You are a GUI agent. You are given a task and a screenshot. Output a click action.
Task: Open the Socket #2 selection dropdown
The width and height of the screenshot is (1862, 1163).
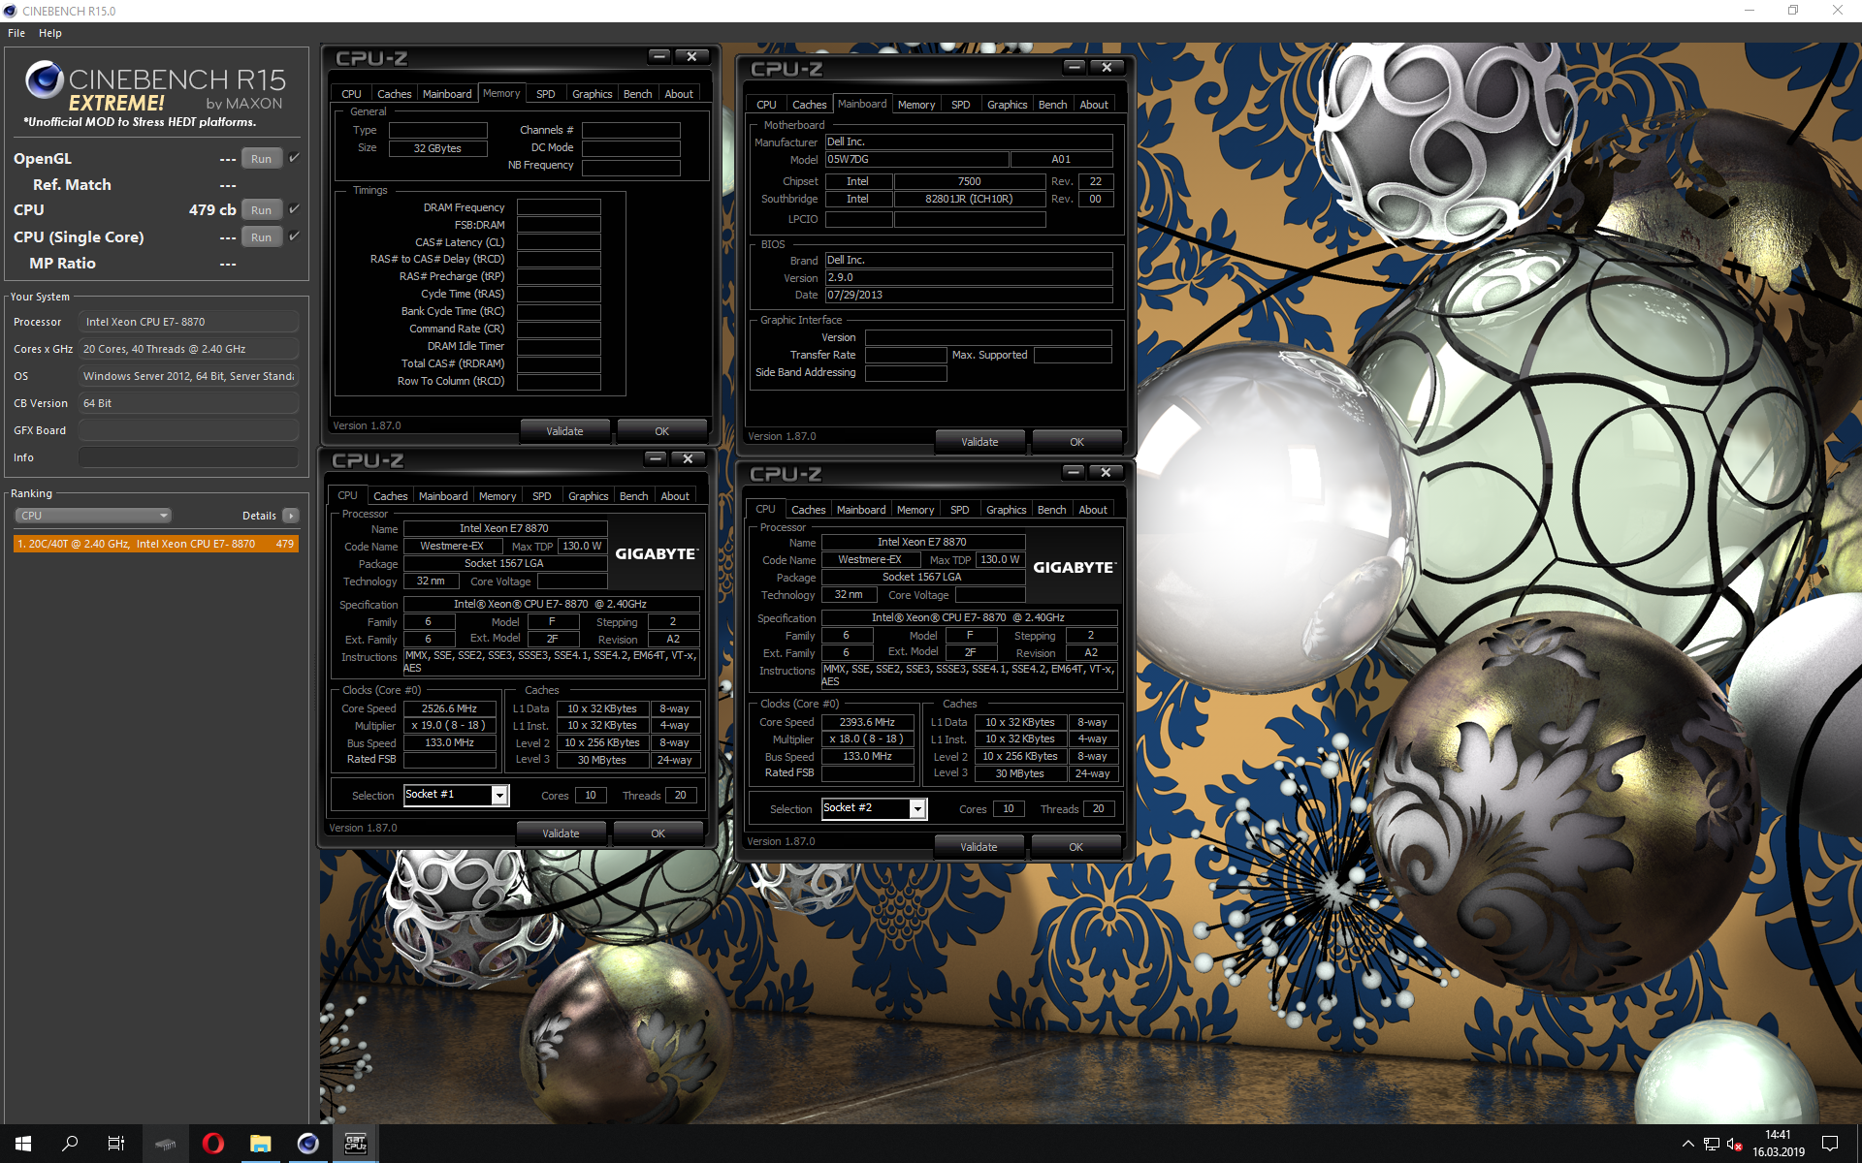point(916,809)
